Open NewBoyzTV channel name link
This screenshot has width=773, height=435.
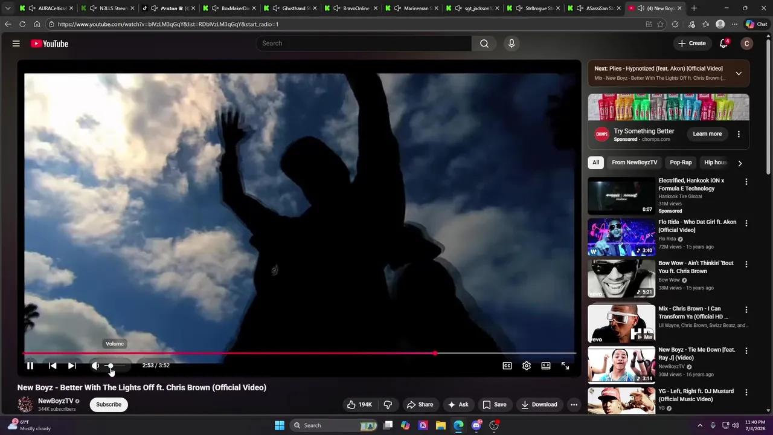tap(56, 401)
